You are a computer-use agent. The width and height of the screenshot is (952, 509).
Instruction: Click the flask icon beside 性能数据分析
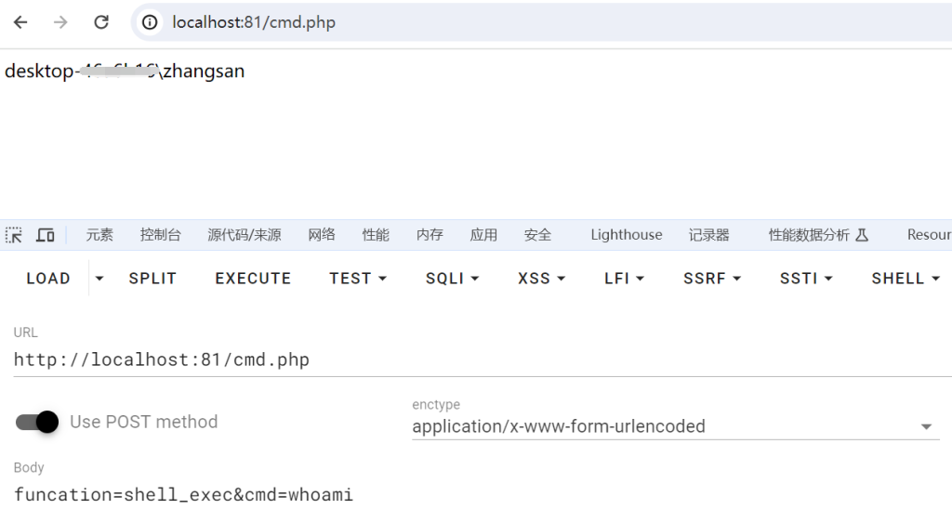point(862,235)
